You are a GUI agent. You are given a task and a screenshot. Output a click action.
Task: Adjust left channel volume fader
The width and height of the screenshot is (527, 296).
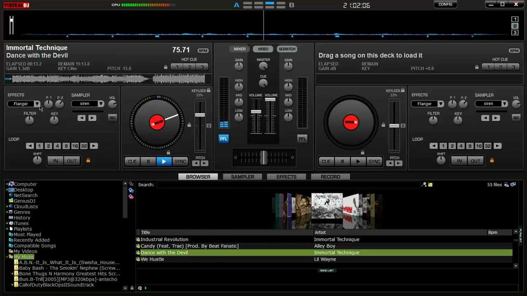click(256, 112)
